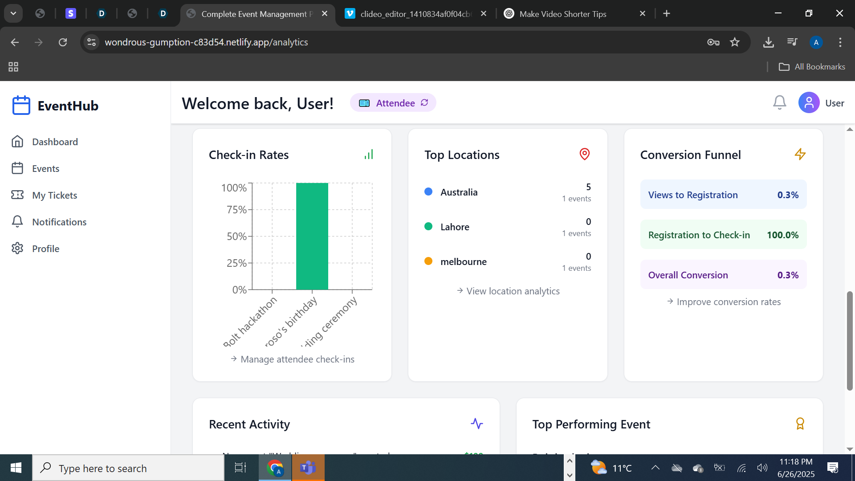Image resolution: width=855 pixels, height=481 pixels.
Task: Expand hidden system tray icons chevron
Action: coord(655,468)
